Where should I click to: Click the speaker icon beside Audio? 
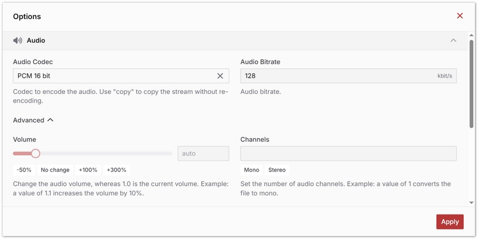18,41
